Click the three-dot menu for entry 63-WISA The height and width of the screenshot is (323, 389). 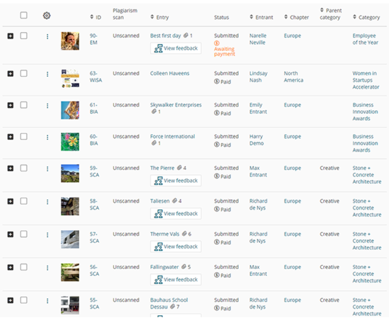(47, 74)
